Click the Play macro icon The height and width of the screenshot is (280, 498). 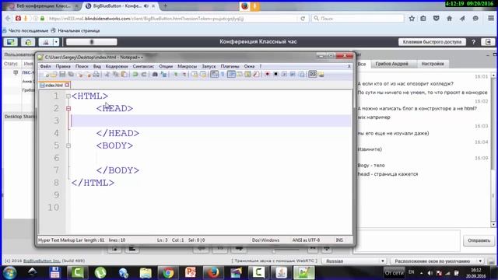click(x=284, y=75)
